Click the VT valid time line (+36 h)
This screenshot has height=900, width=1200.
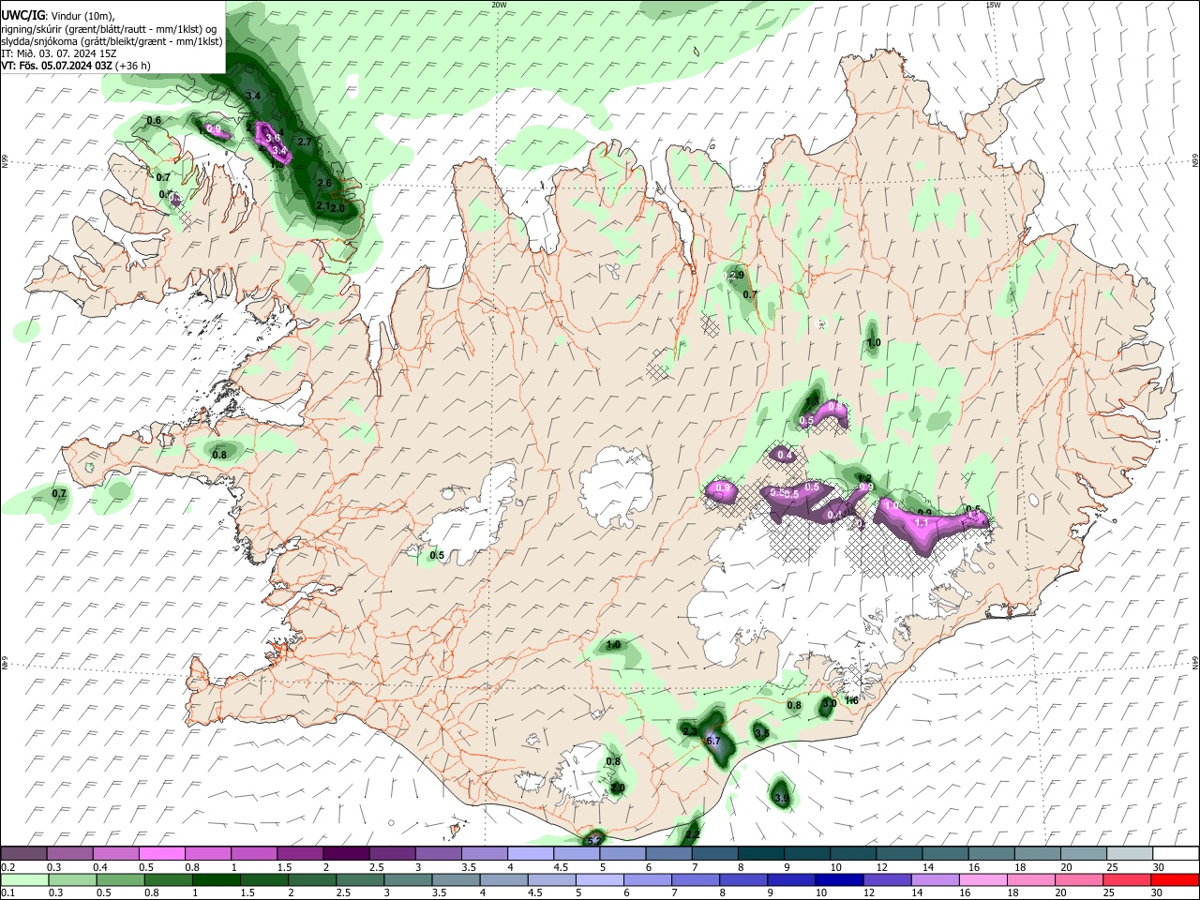(76, 66)
